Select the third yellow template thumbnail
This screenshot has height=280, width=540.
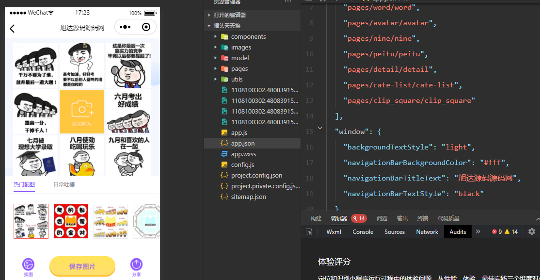click(x=111, y=221)
